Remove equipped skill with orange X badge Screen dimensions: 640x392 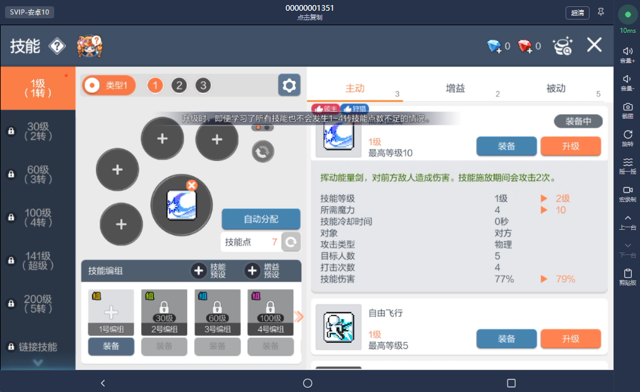[192, 185]
